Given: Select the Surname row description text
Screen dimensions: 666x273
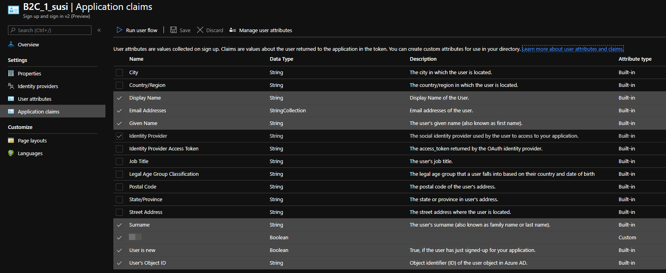Looking at the screenshot, I should [480, 225].
